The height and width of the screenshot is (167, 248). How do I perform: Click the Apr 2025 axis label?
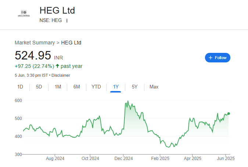click(193, 159)
